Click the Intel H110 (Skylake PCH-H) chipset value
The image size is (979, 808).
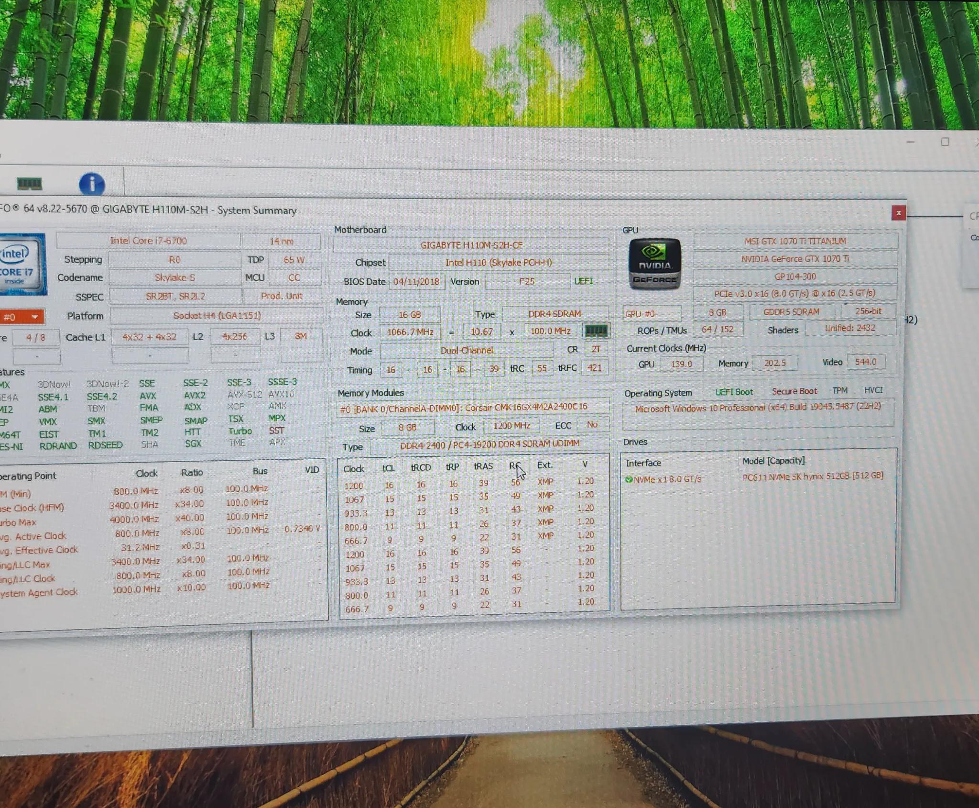coord(499,263)
